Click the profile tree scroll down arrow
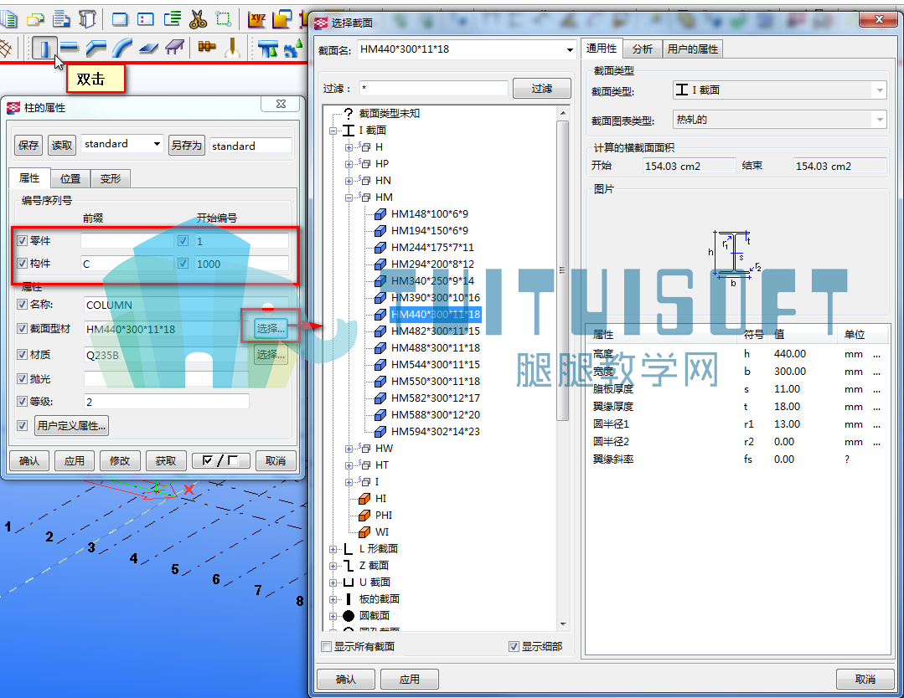Image resolution: width=904 pixels, height=698 pixels. click(563, 624)
